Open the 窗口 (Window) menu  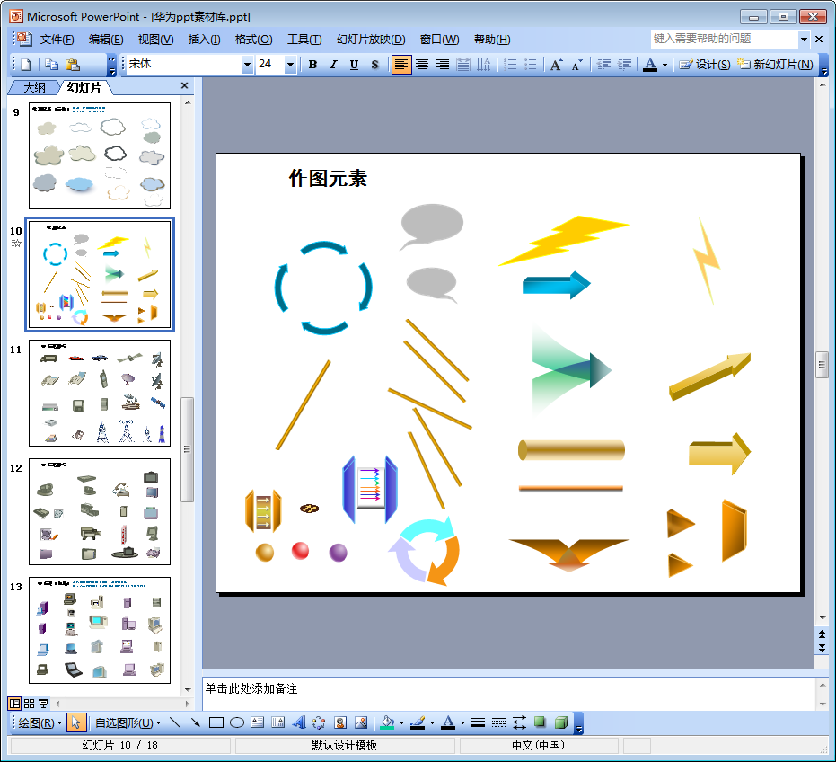click(x=439, y=40)
